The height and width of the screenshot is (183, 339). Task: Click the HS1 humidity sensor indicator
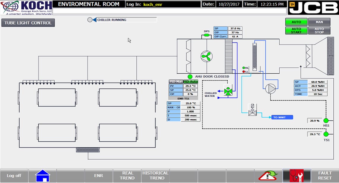[x=326, y=121]
